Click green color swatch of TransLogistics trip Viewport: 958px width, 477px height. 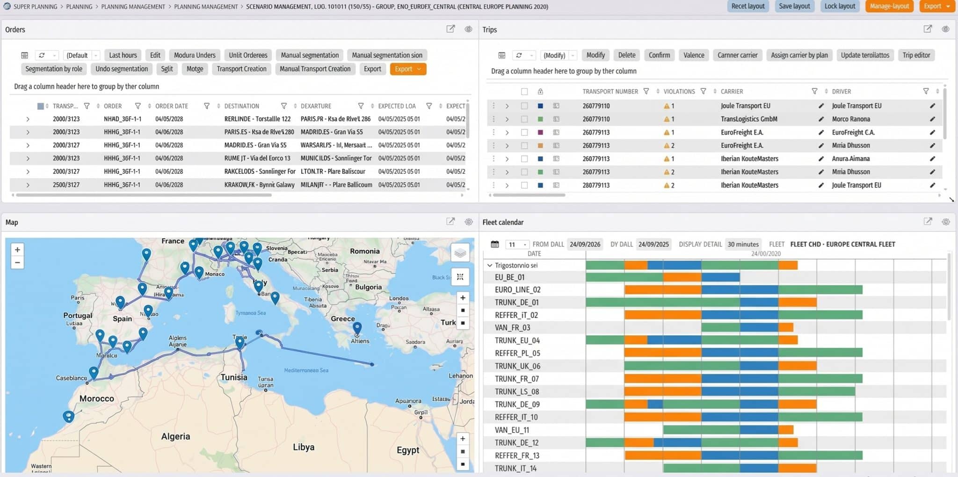(540, 119)
